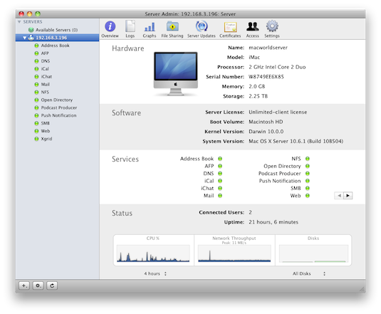
Task: Collapse the SERVERS section triangle
Action: 19,22
